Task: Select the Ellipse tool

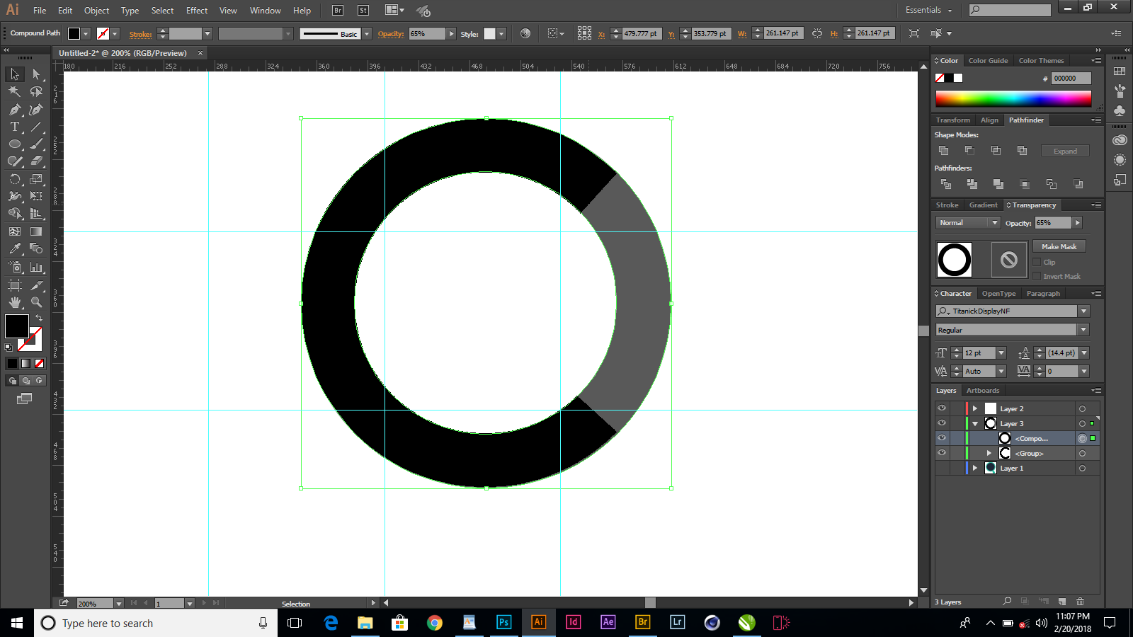Action: tap(15, 144)
